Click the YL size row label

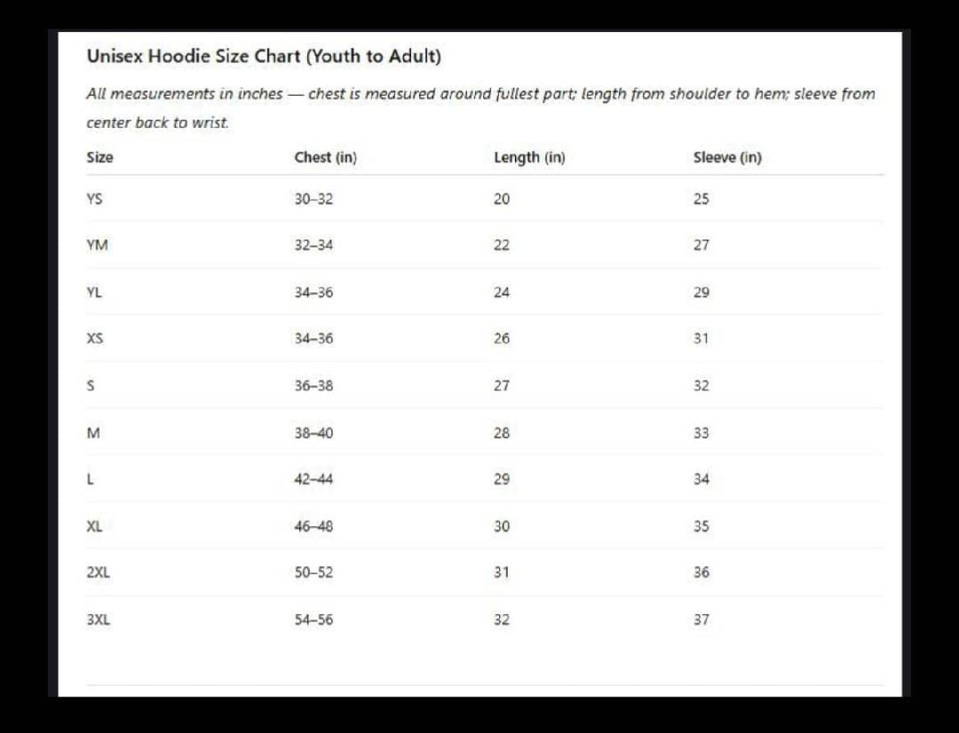tap(94, 292)
